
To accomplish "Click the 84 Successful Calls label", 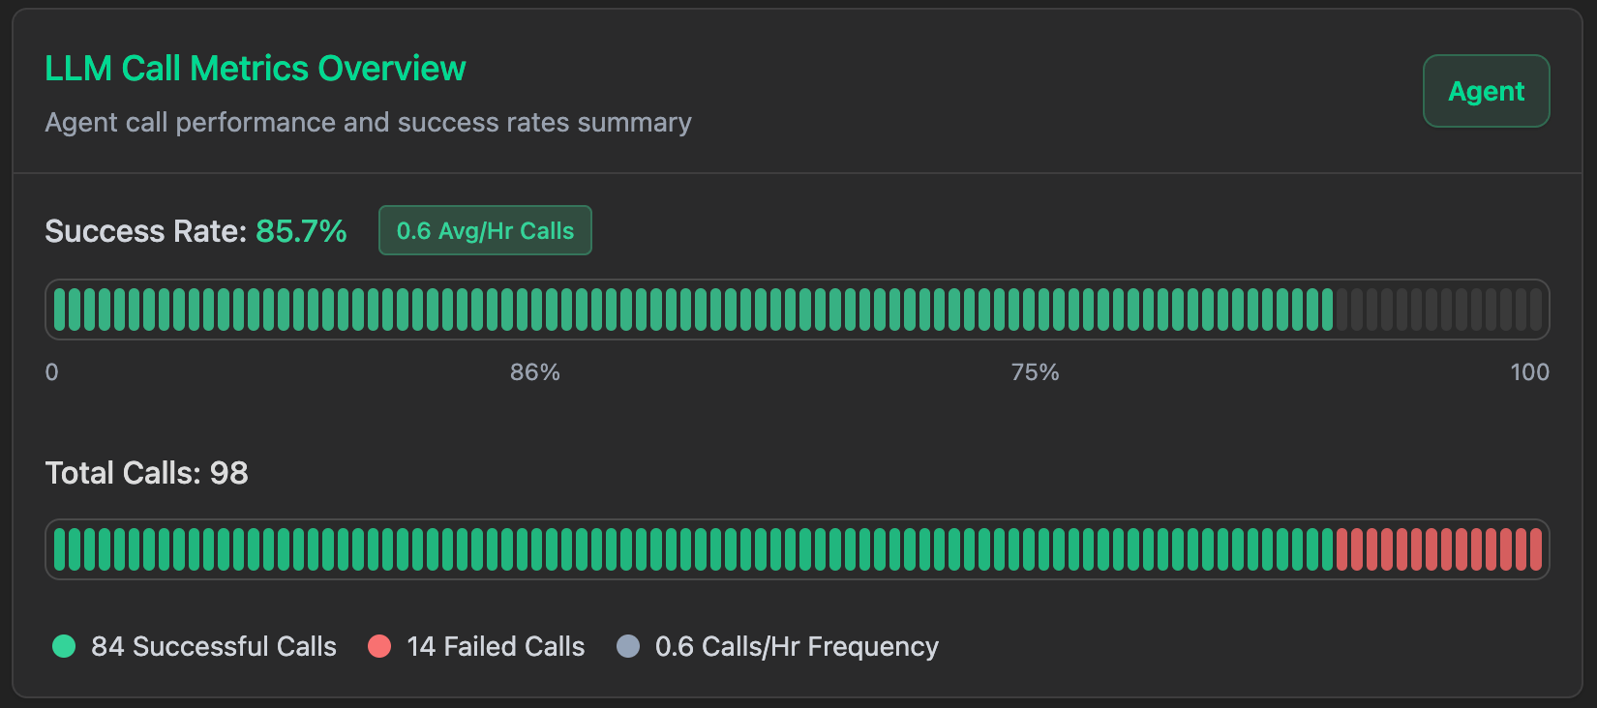I will [214, 646].
